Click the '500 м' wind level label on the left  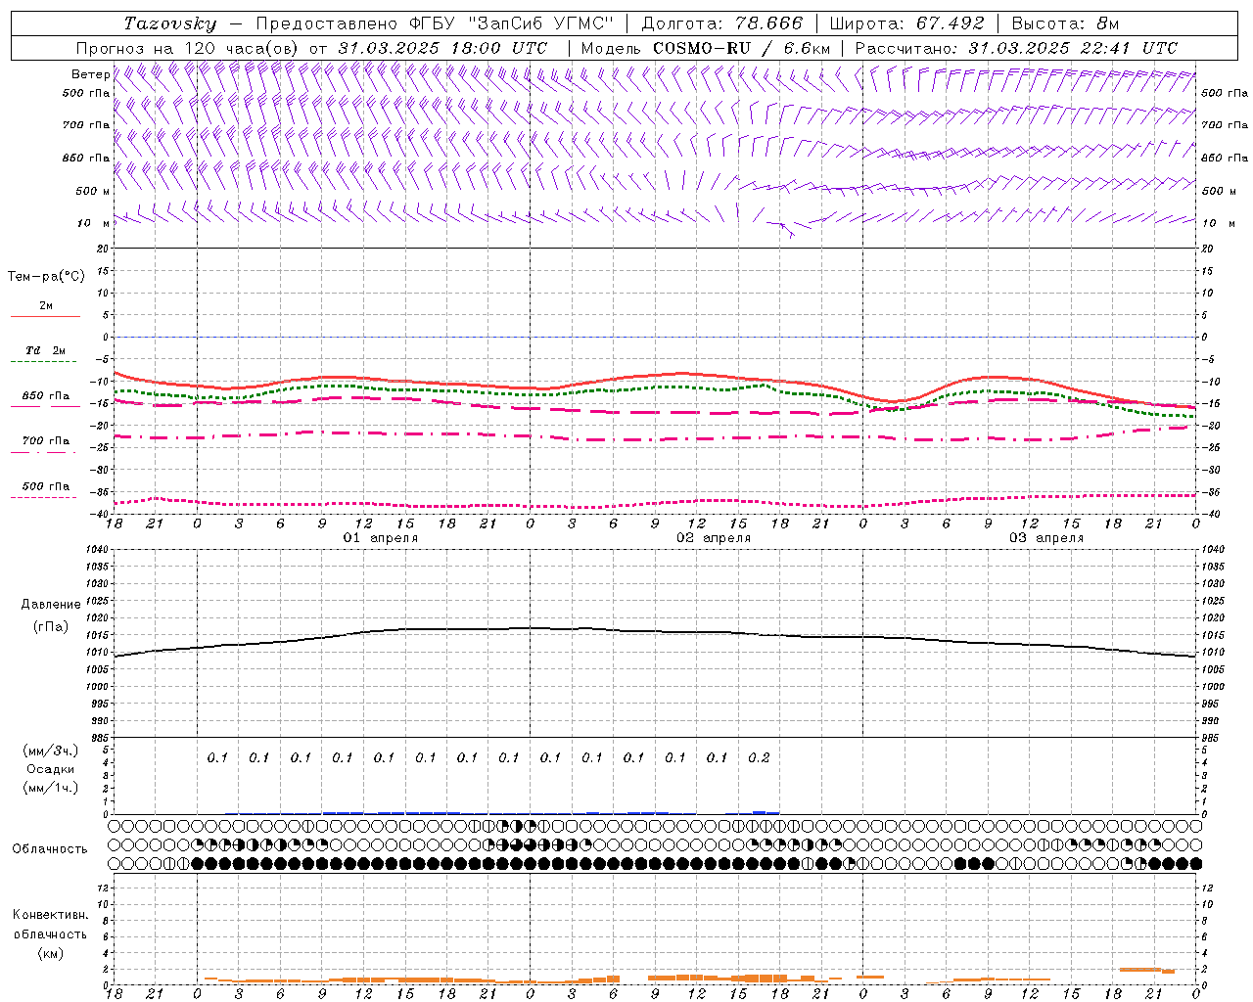pos(93,191)
